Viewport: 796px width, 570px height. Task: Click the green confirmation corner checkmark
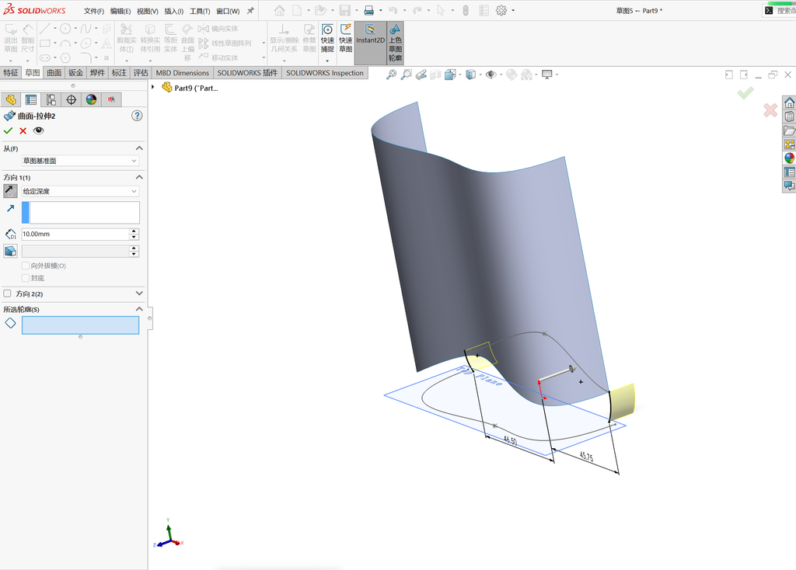(745, 93)
